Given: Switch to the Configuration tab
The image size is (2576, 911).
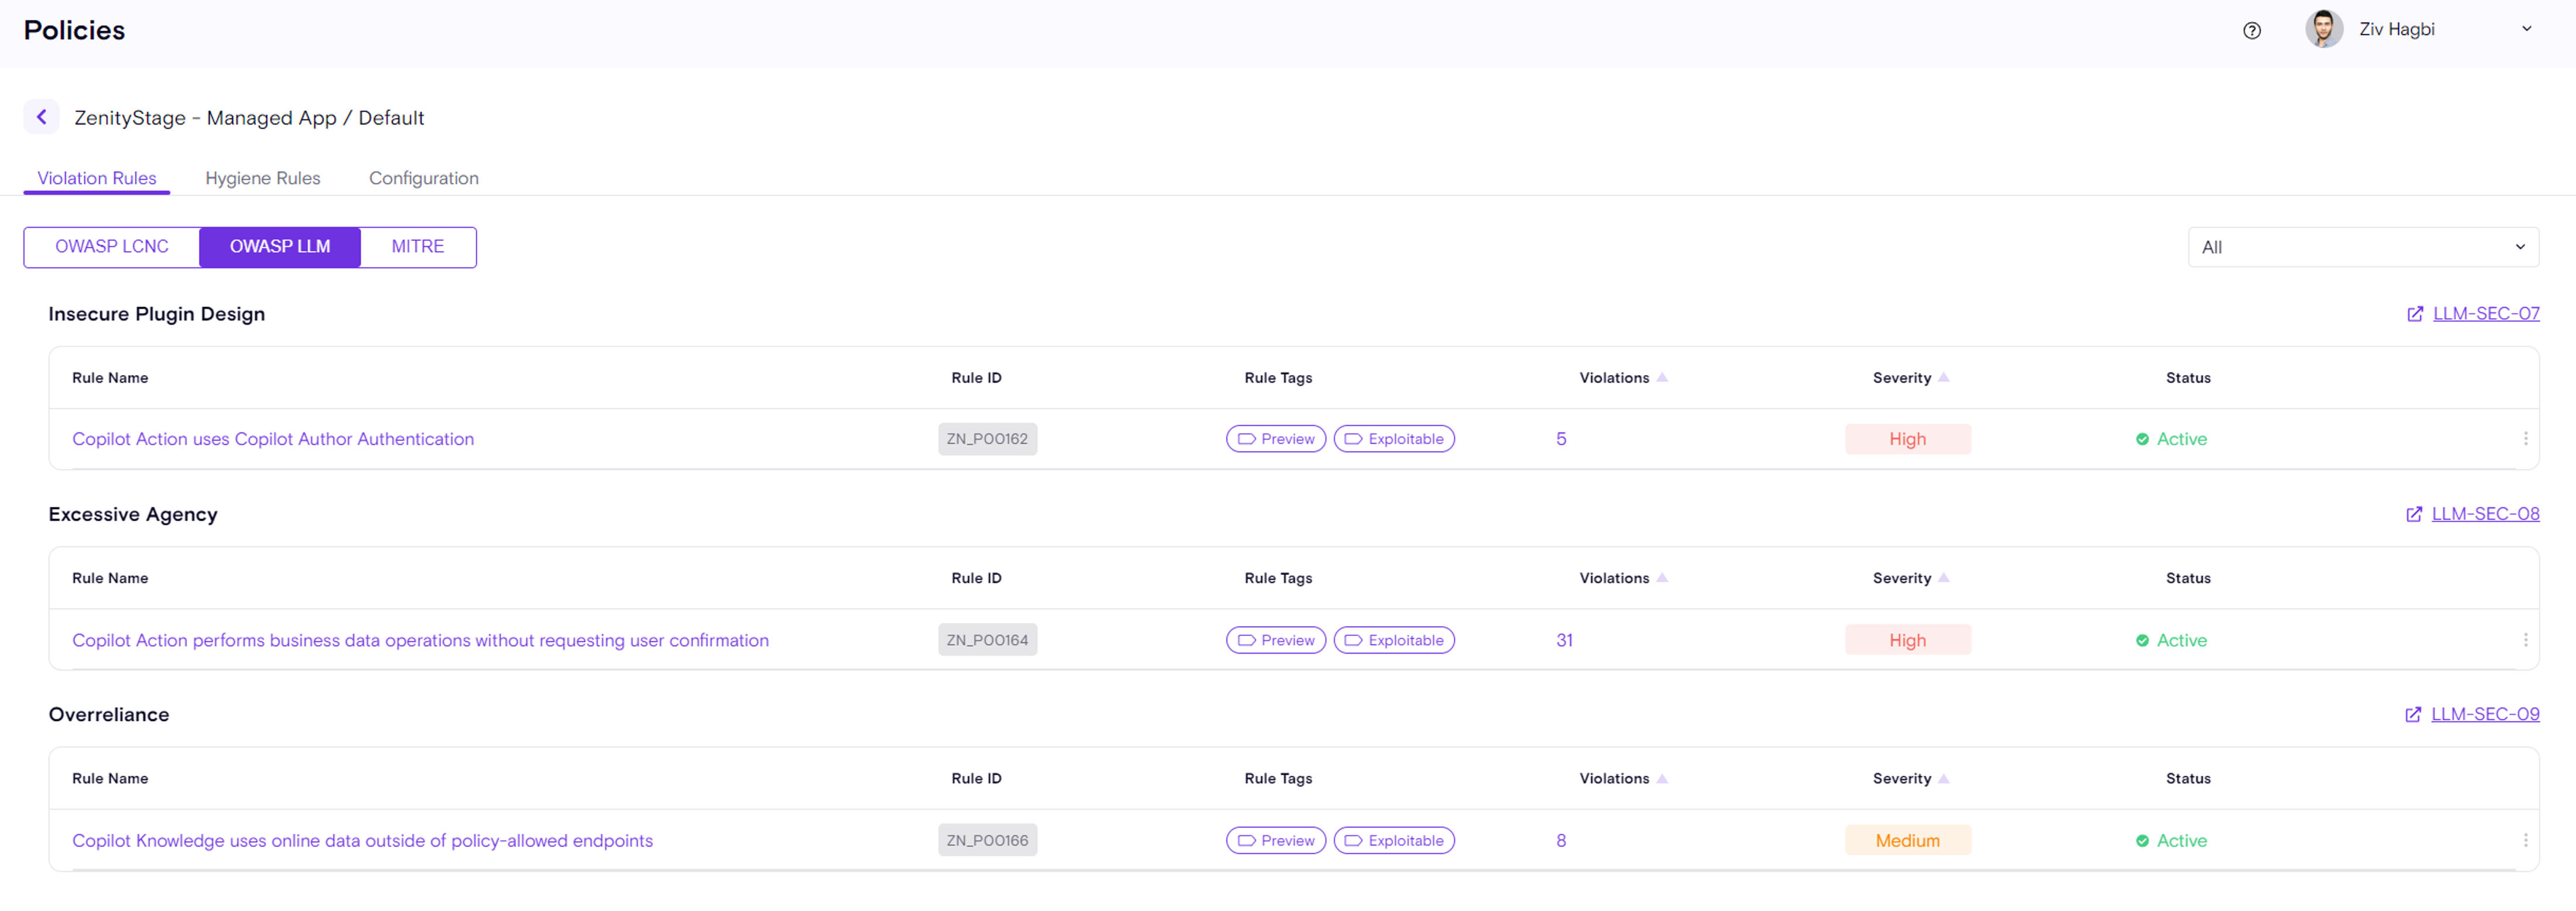Looking at the screenshot, I should (x=423, y=178).
